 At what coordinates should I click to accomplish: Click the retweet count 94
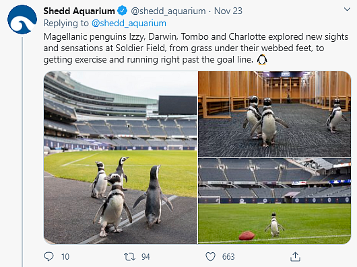point(145,257)
